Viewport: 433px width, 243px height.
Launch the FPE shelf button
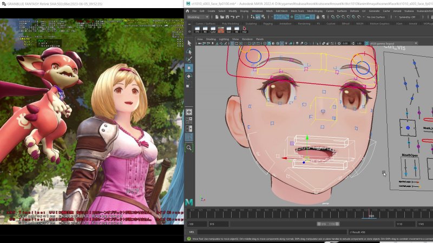coord(197,30)
